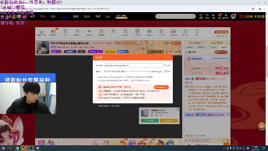Open the More ellipsis icon in the toolbar
Viewport: 268px width, 151px height.
197,31
